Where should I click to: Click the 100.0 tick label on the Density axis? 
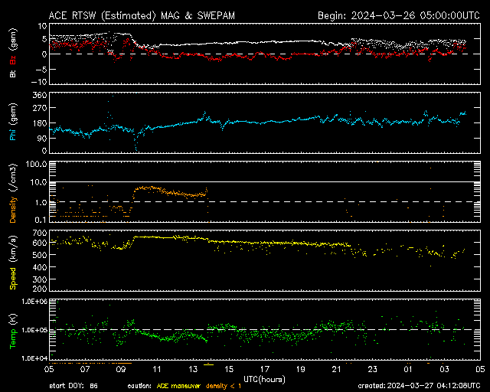[38, 164]
